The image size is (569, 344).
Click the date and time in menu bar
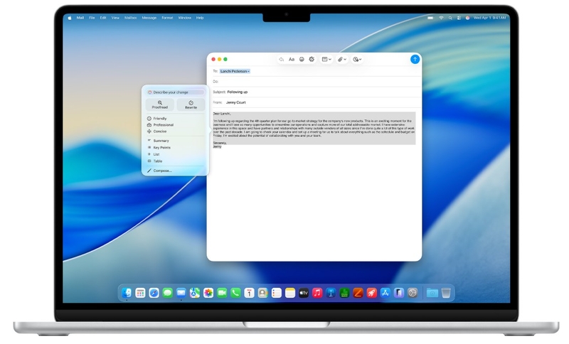489,17
